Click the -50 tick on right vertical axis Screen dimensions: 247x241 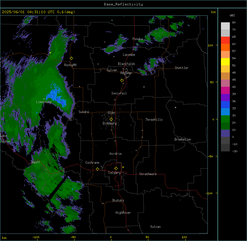[x=210, y=156]
